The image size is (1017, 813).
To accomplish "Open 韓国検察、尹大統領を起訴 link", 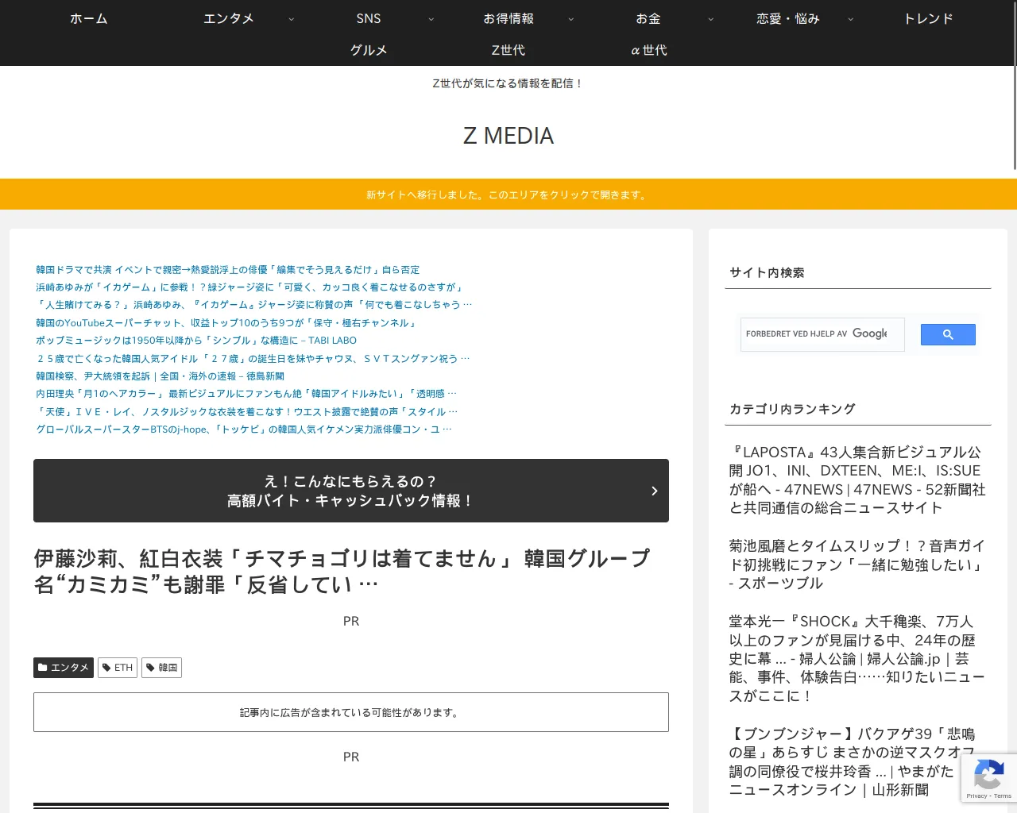I will point(160,376).
